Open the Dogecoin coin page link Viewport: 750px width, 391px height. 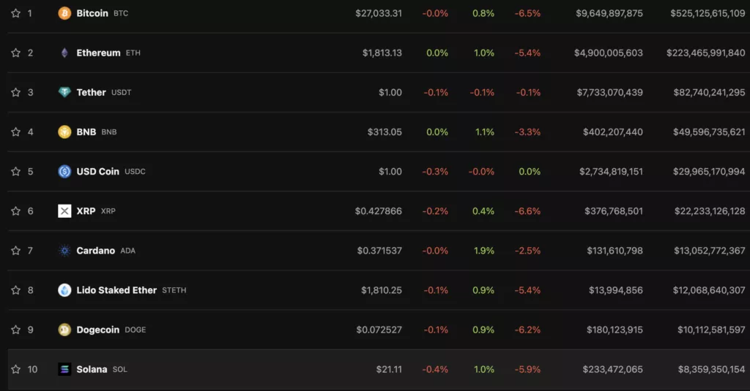coord(98,330)
